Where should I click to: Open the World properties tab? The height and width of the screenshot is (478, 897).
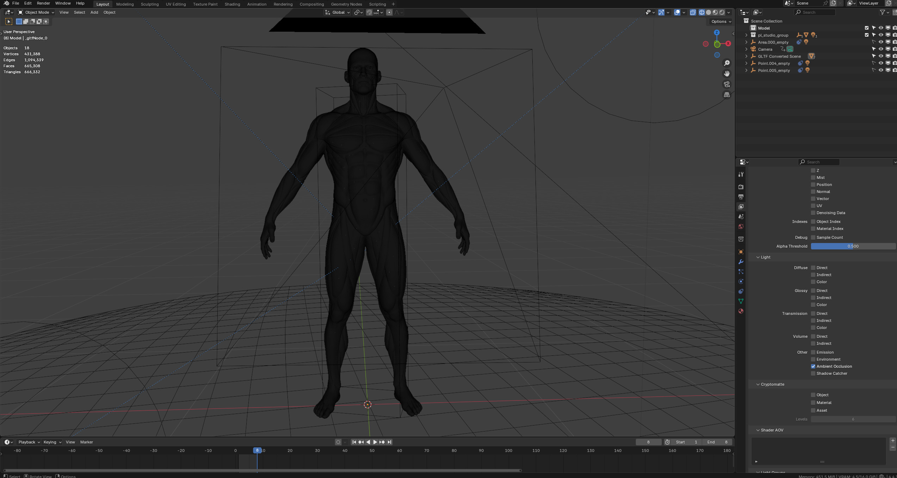point(741,226)
